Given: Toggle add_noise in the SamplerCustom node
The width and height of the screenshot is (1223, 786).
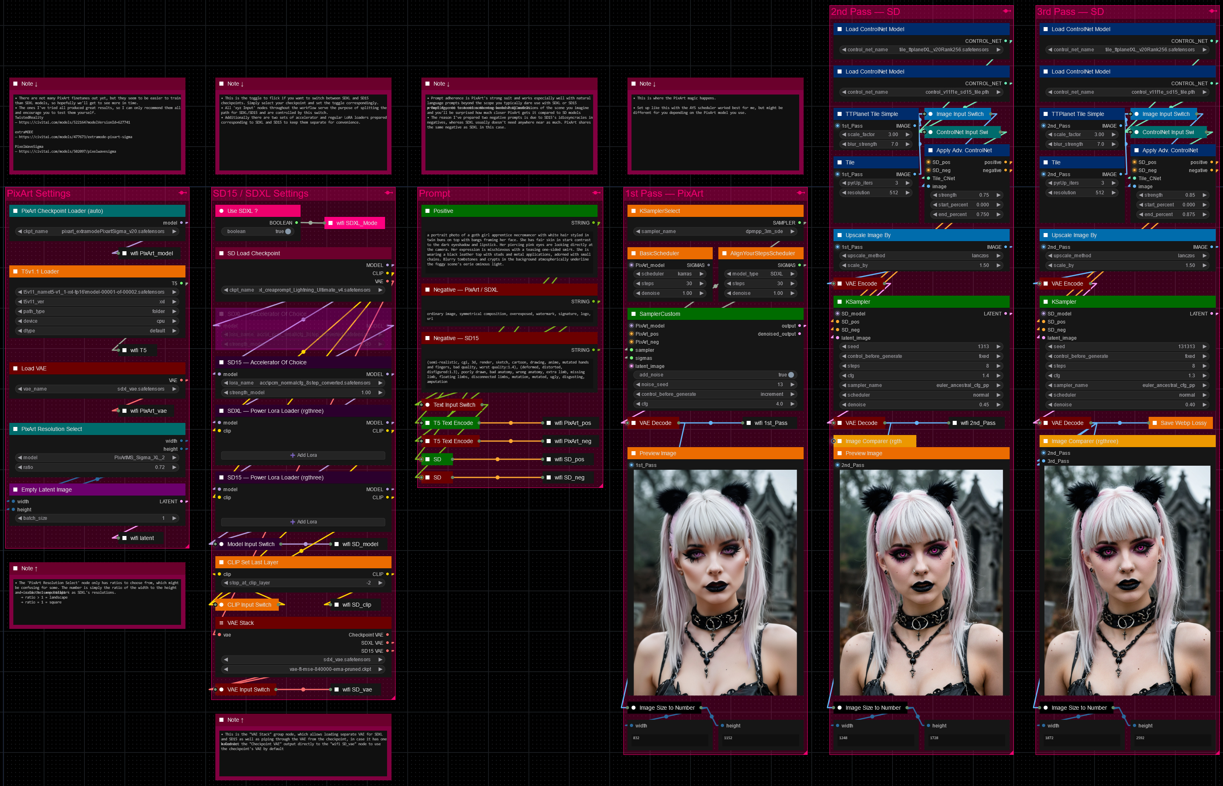Looking at the screenshot, I should (791, 375).
